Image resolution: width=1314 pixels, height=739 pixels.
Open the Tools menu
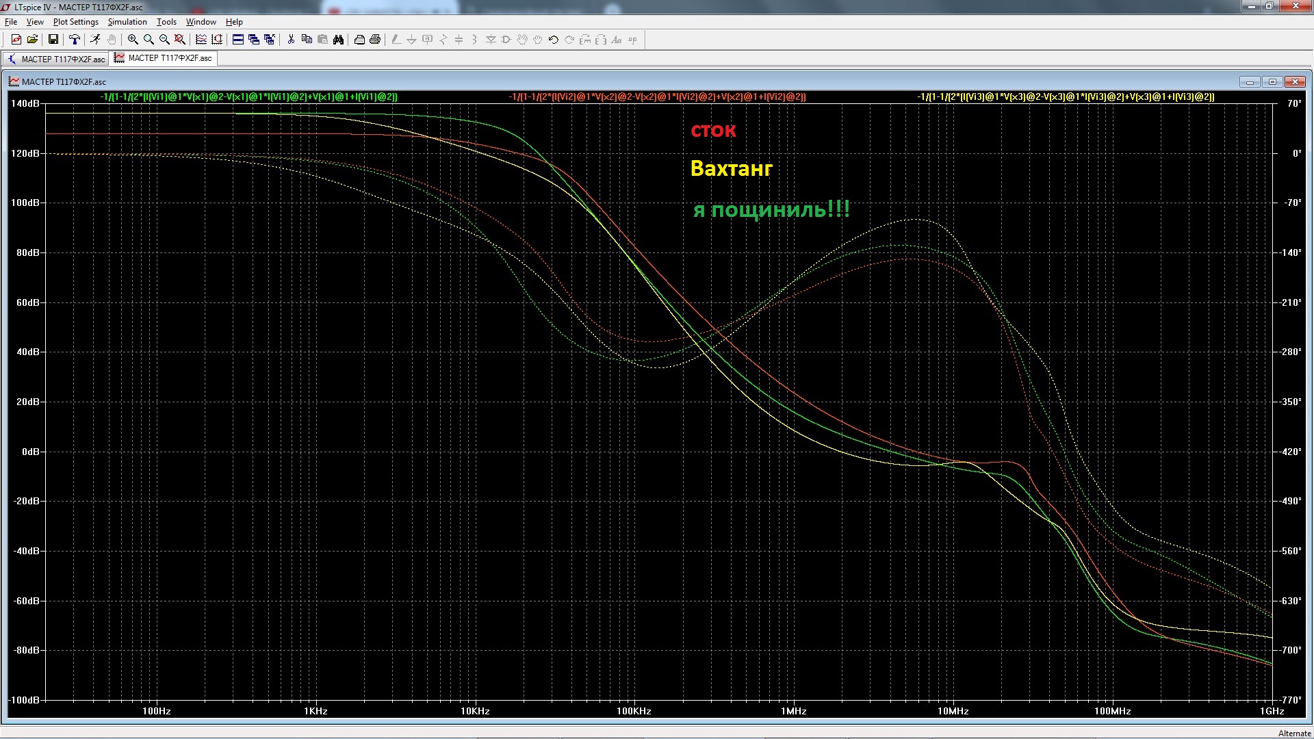166,22
